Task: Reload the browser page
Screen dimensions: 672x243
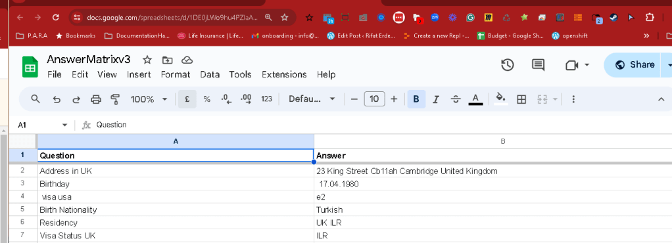Action: coord(56,18)
